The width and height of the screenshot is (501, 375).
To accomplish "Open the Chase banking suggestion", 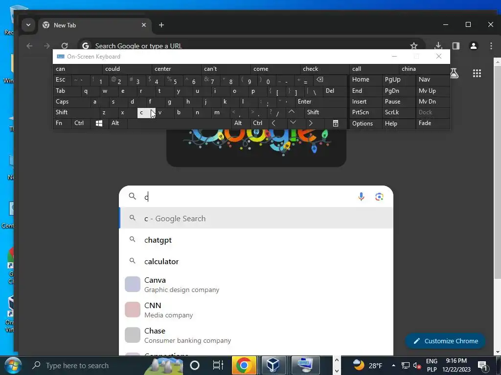I will coord(256,335).
